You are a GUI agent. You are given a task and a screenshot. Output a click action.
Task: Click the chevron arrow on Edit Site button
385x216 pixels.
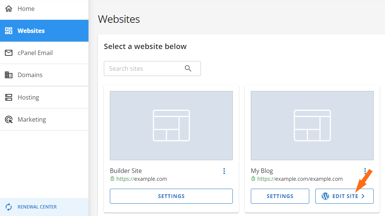(363, 196)
